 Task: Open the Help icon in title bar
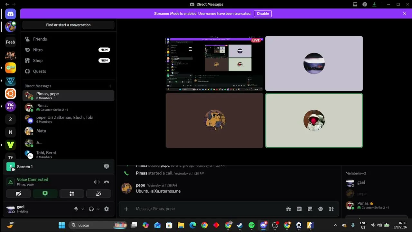click(x=365, y=5)
